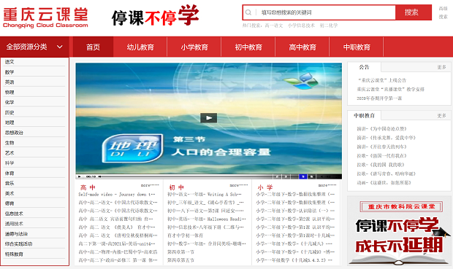The image size is (453, 269).
Task: Click the small play icon in video control bar
Action: [x=80, y=176]
